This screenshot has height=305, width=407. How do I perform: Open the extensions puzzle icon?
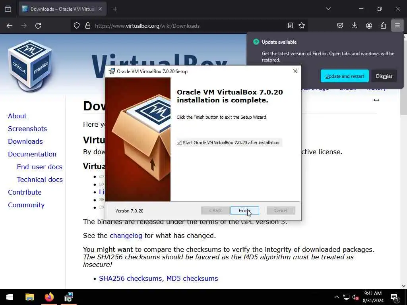coord(383,25)
